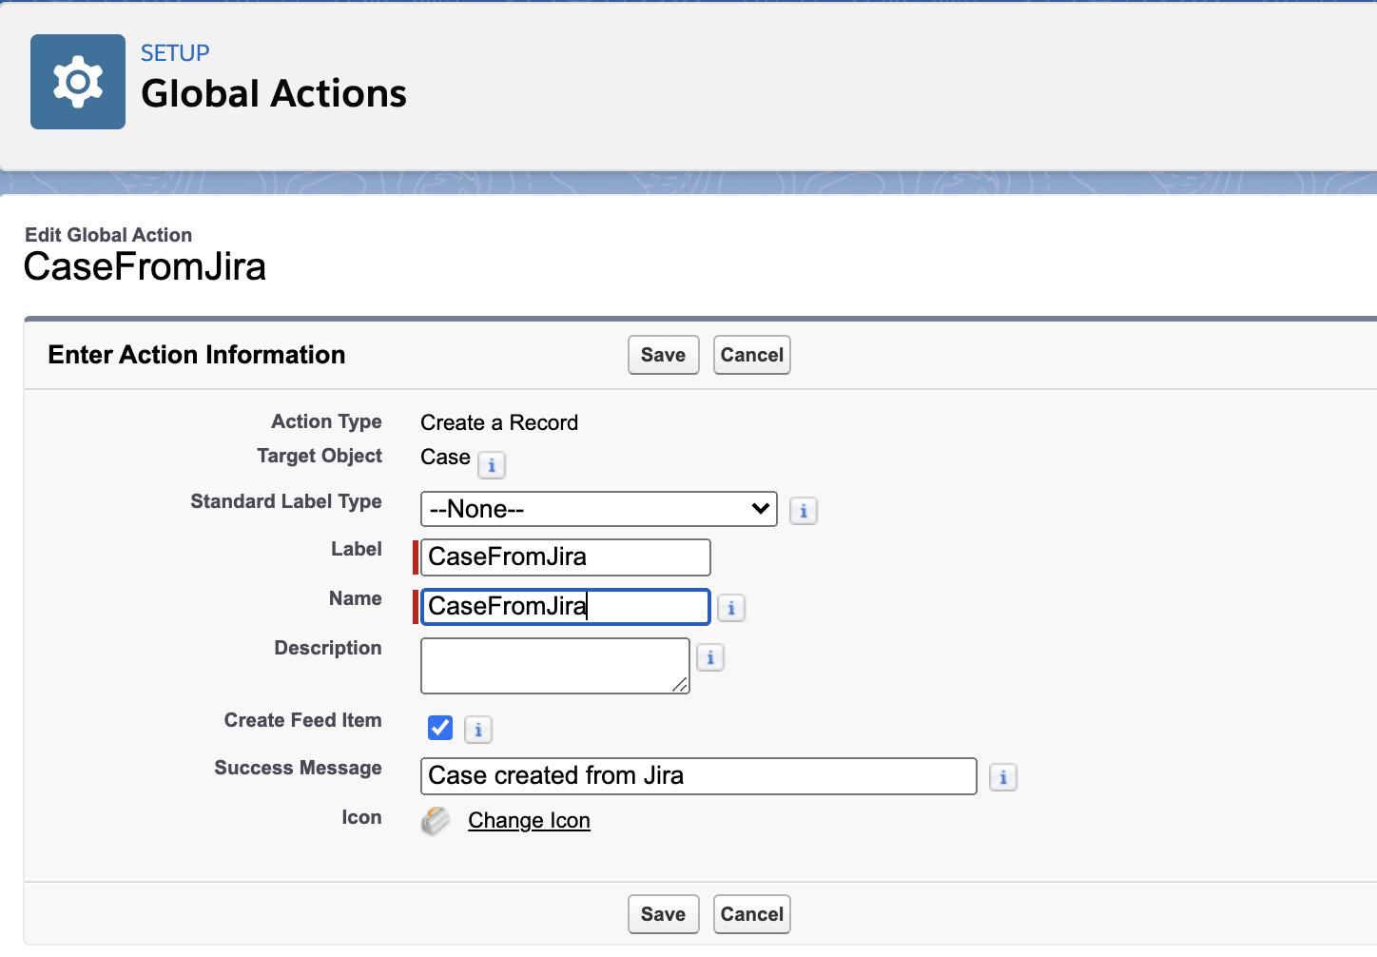Click the bottom Save button
This screenshot has width=1377, height=957.
(663, 914)
